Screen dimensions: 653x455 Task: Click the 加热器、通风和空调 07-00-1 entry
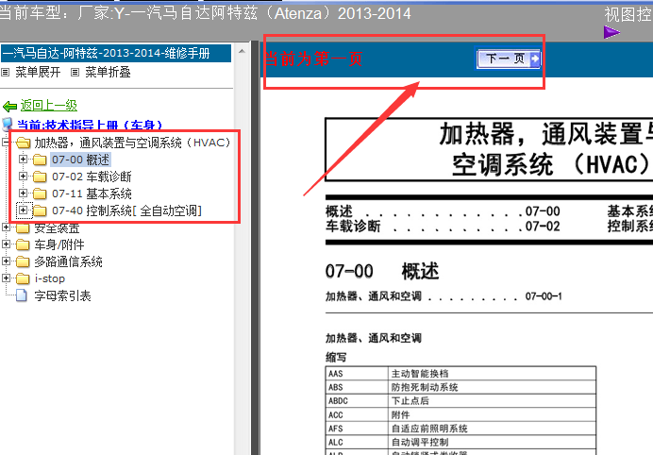pos(444,296)
